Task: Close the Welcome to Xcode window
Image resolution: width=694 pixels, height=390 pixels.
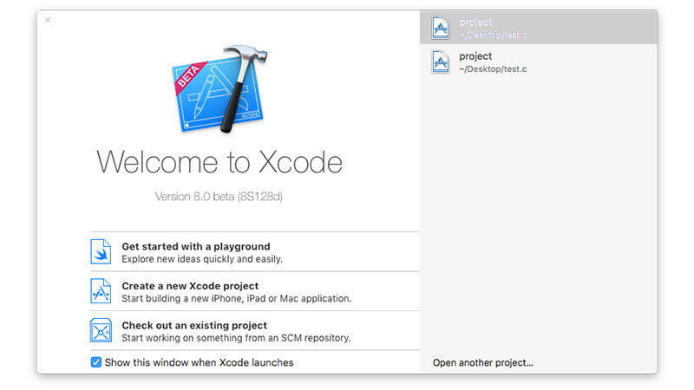Action: [48, 19]
